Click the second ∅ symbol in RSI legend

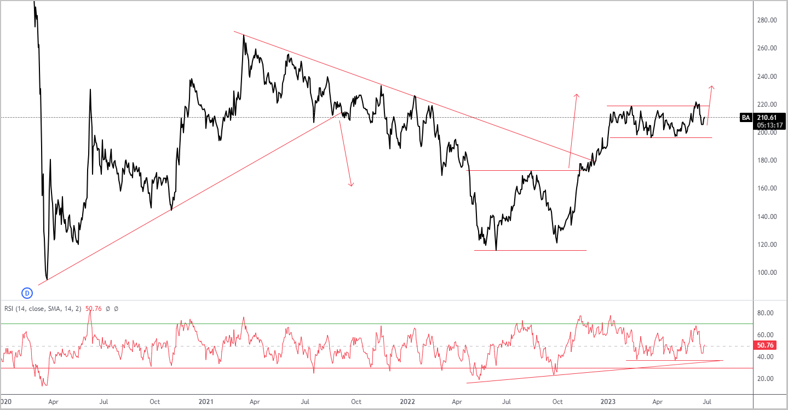(x=116, y=309)
